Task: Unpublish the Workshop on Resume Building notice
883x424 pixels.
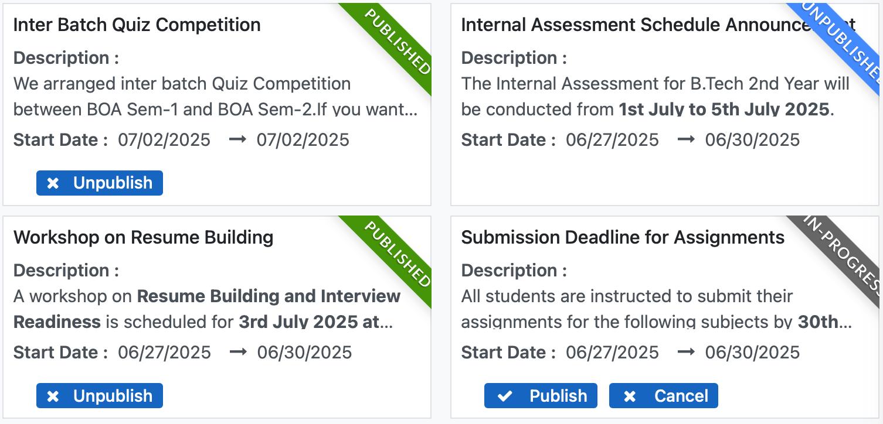Action: pos(100,396)
